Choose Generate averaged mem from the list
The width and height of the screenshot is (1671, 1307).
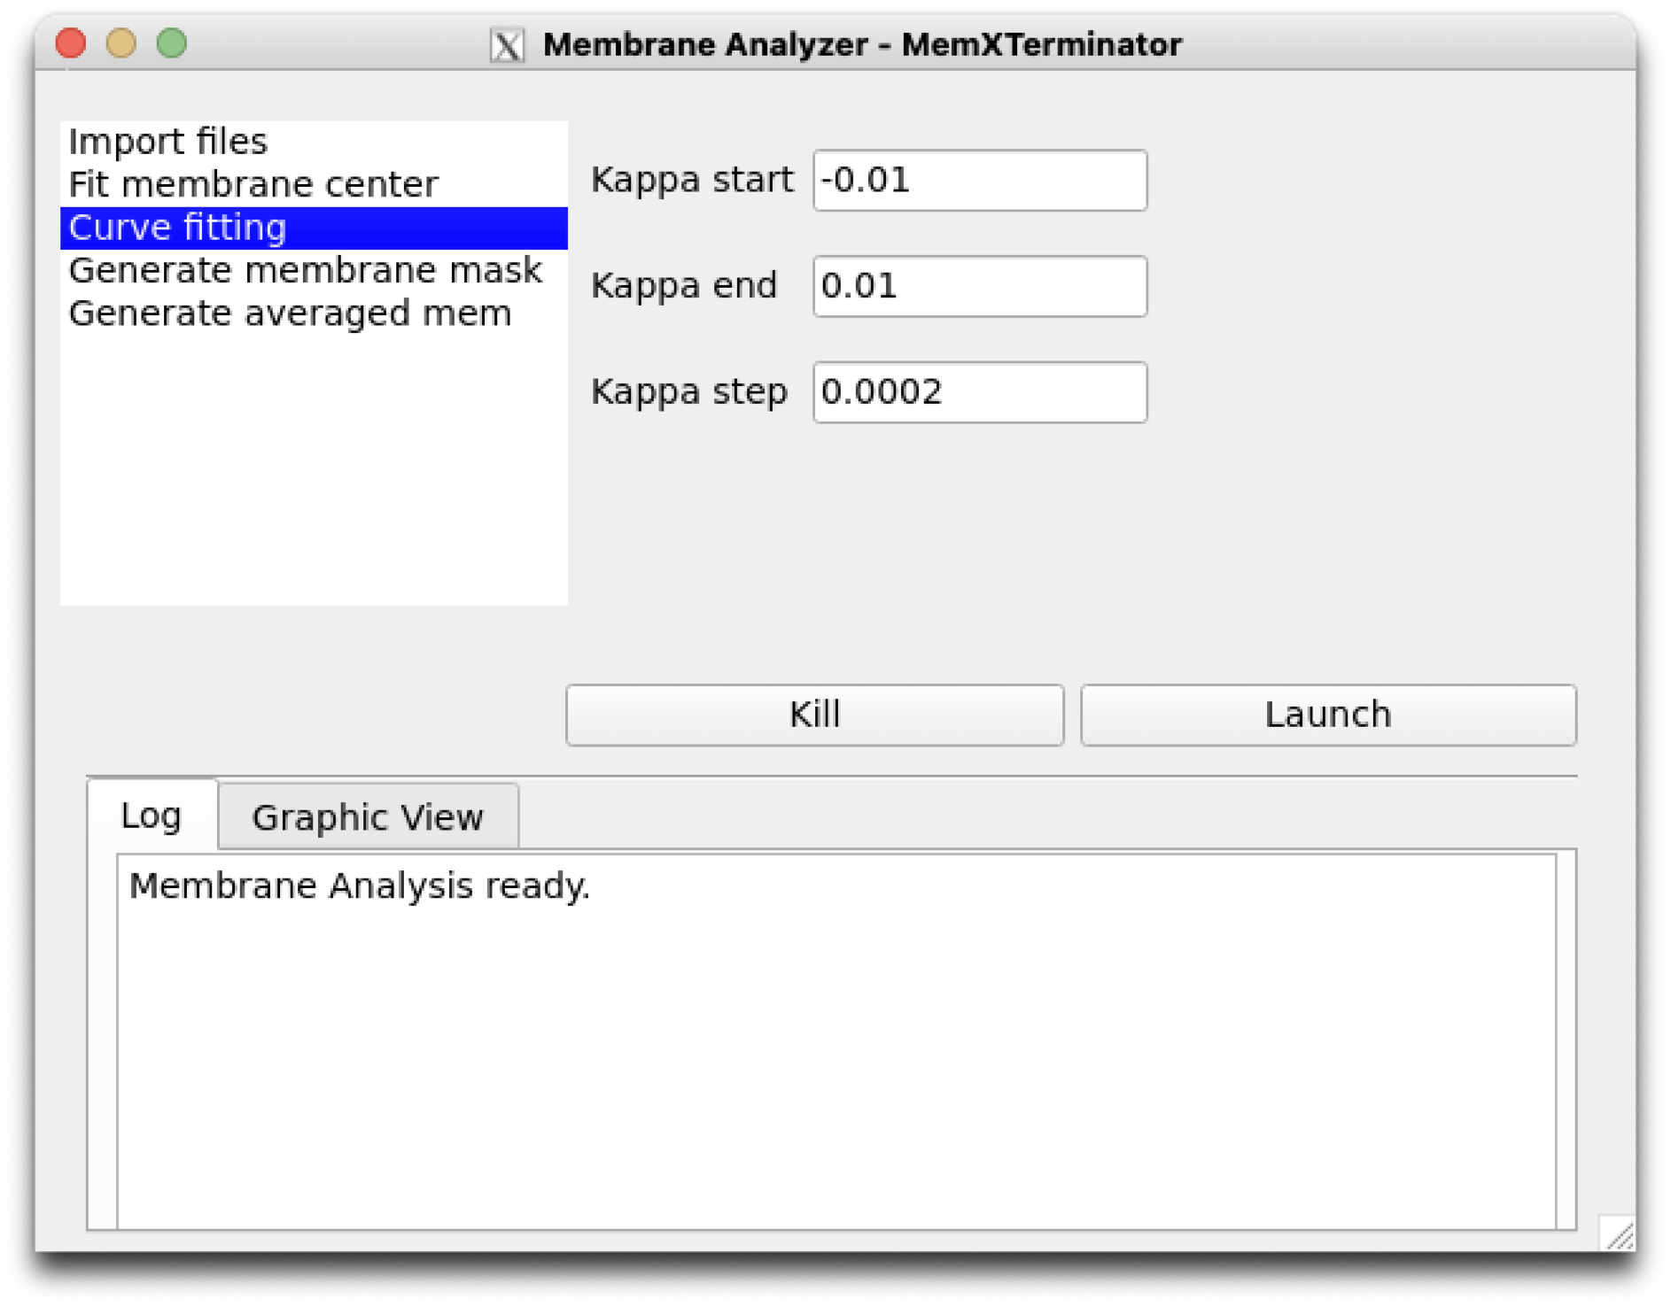point(314,313)
